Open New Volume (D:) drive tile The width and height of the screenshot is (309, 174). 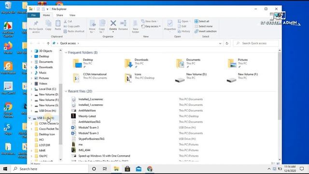[191, 78]
